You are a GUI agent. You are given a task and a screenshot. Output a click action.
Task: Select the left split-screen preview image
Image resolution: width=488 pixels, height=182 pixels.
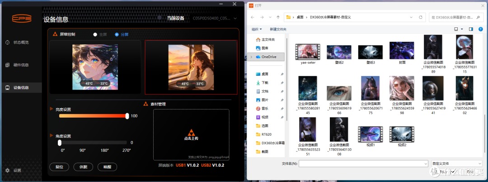coord(95,67)
